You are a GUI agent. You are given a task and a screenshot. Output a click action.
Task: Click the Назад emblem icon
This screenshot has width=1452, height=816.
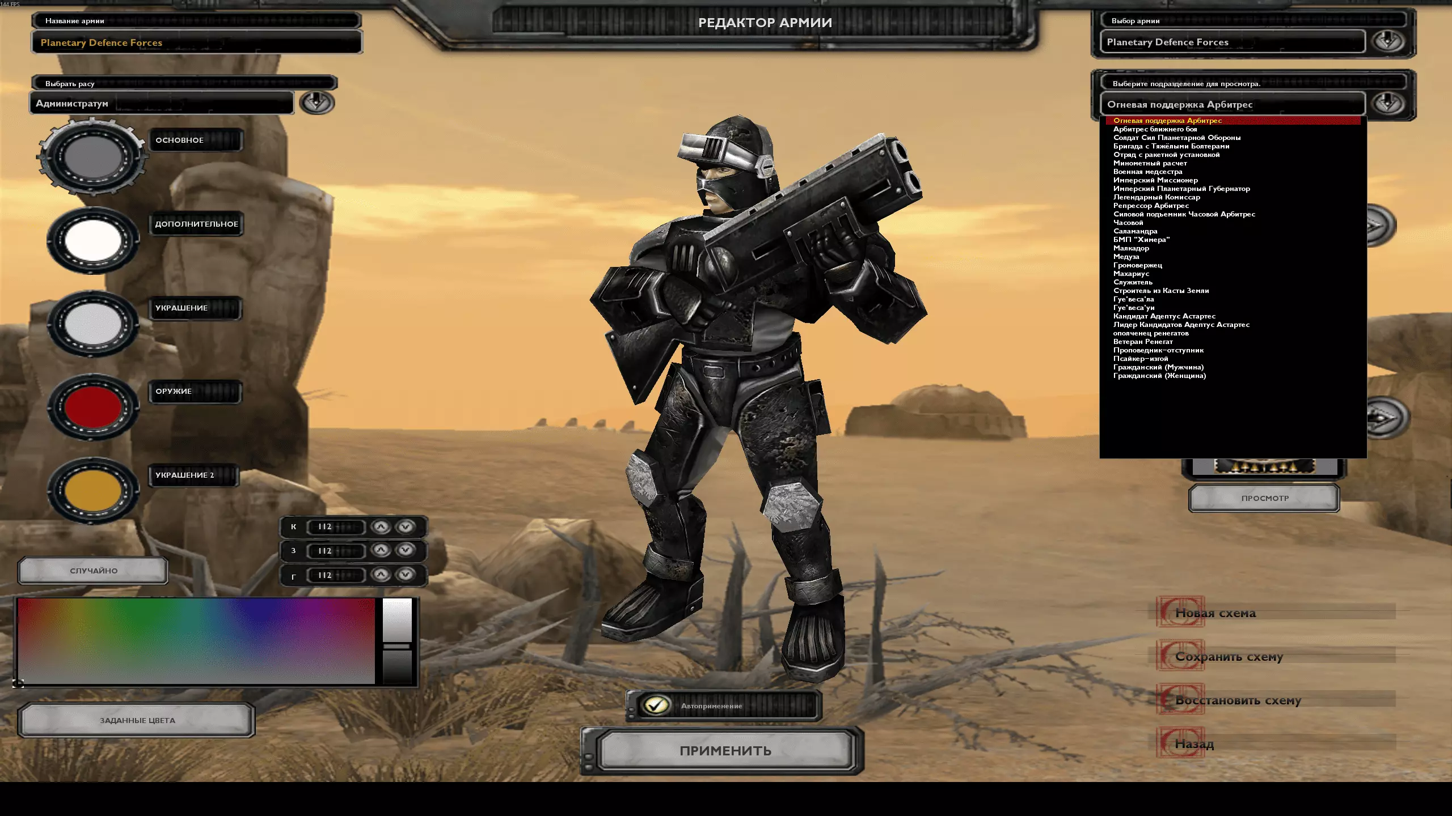(1181, 743)
